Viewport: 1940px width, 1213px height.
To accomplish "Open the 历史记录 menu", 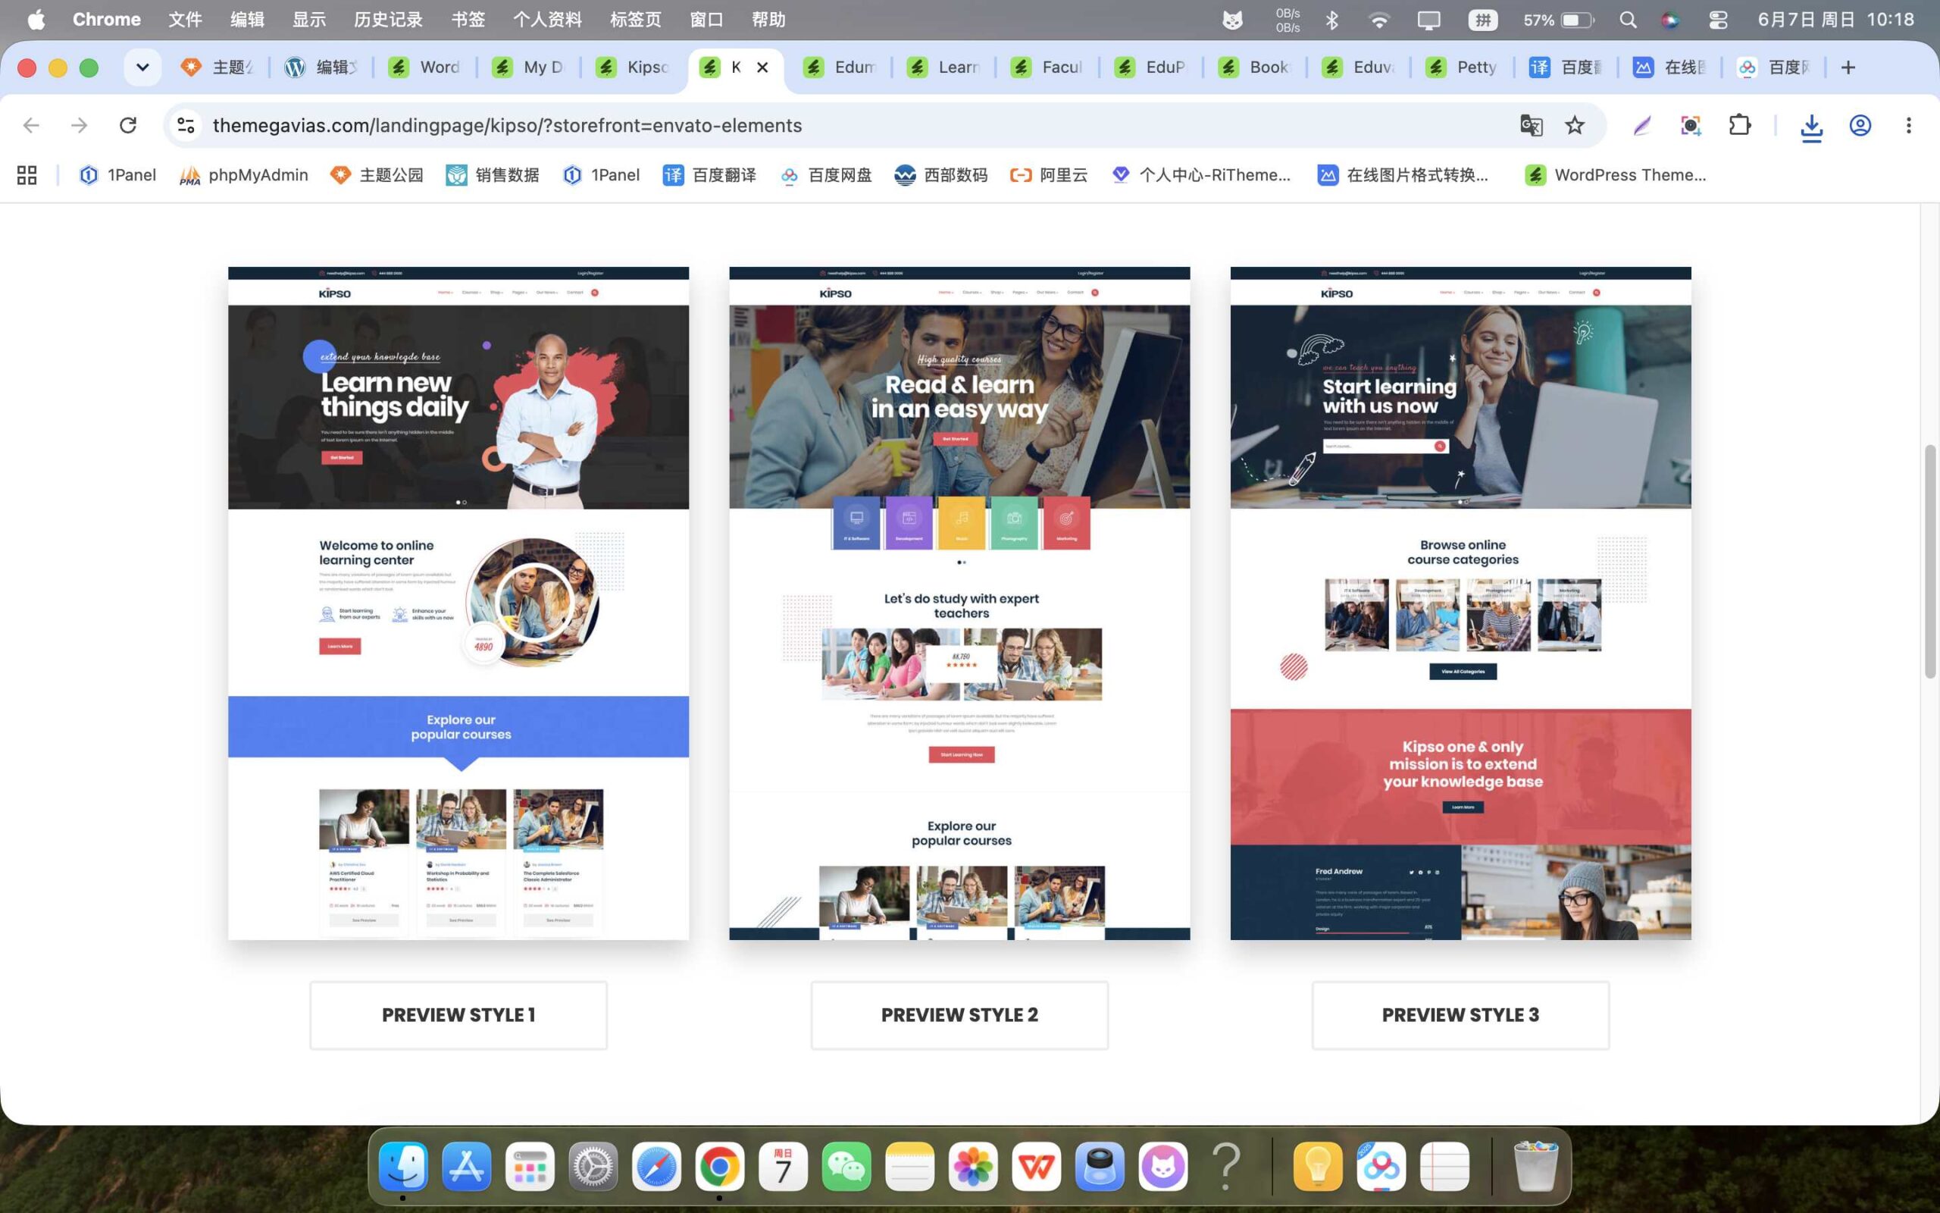I will [388, 19].
